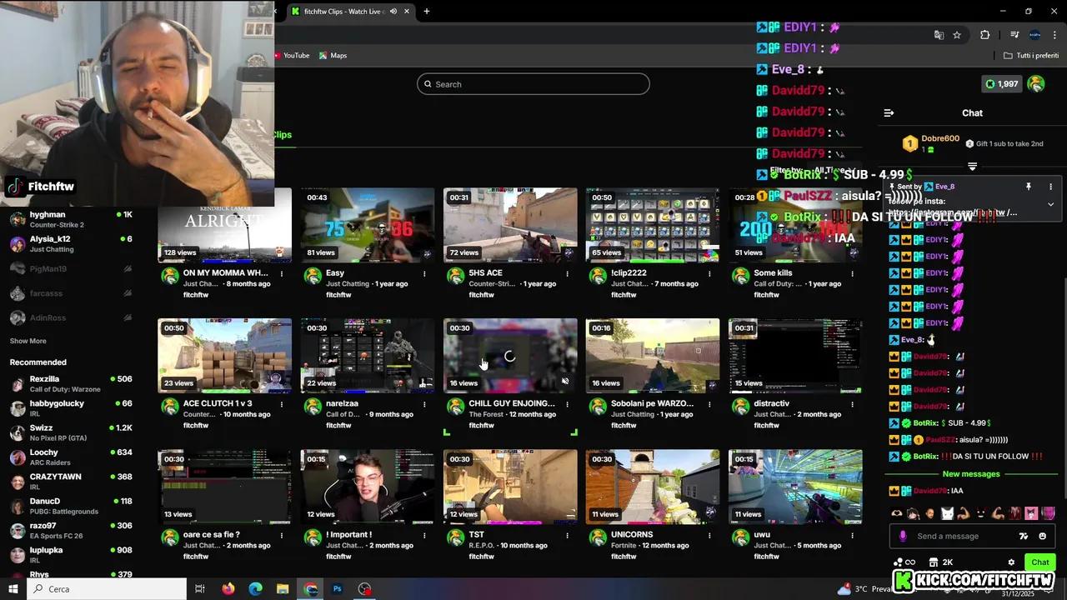Jump to New messages in chat

(x=971, y=474)
